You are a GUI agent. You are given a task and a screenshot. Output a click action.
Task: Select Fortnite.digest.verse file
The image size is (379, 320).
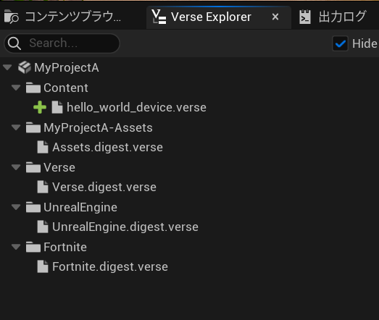point(110,267)
